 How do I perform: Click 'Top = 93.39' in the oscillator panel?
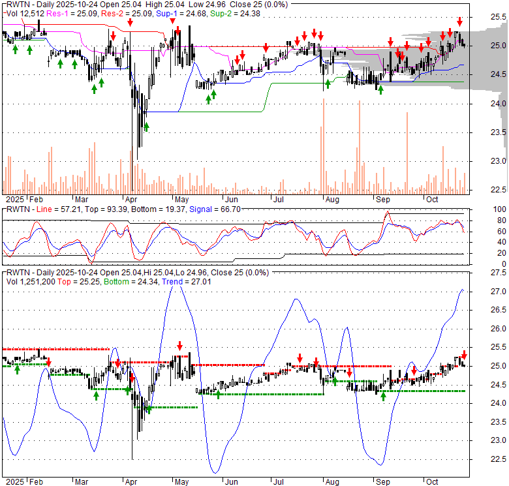coord(106,209)
